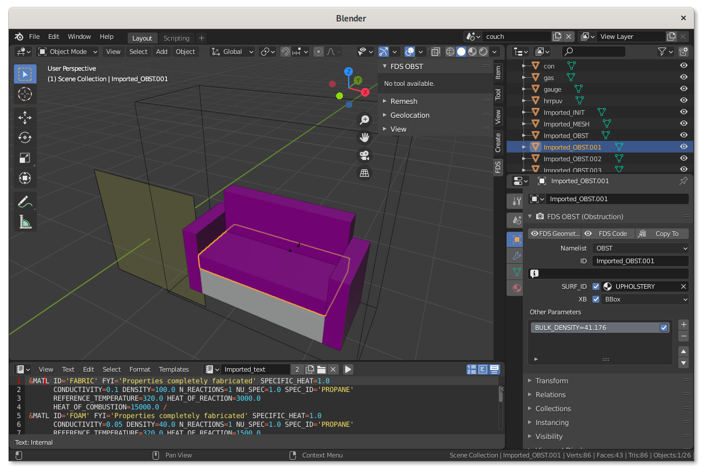Hide Imported_MESH with eye icon
Viewport: 705px width, 472px height.
684,124
